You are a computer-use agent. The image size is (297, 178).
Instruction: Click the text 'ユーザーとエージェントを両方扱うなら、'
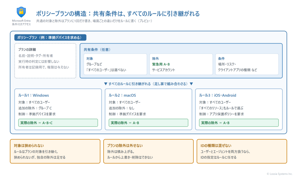click(226, 152)
